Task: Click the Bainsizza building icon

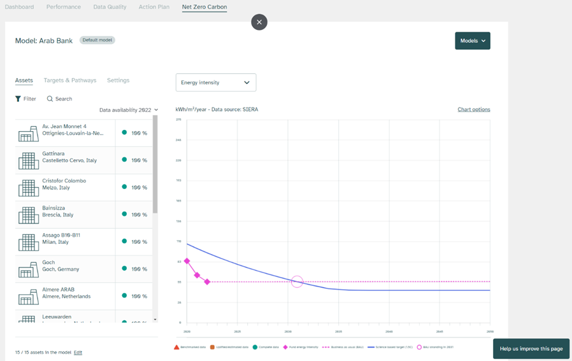Action: [28, 215]
